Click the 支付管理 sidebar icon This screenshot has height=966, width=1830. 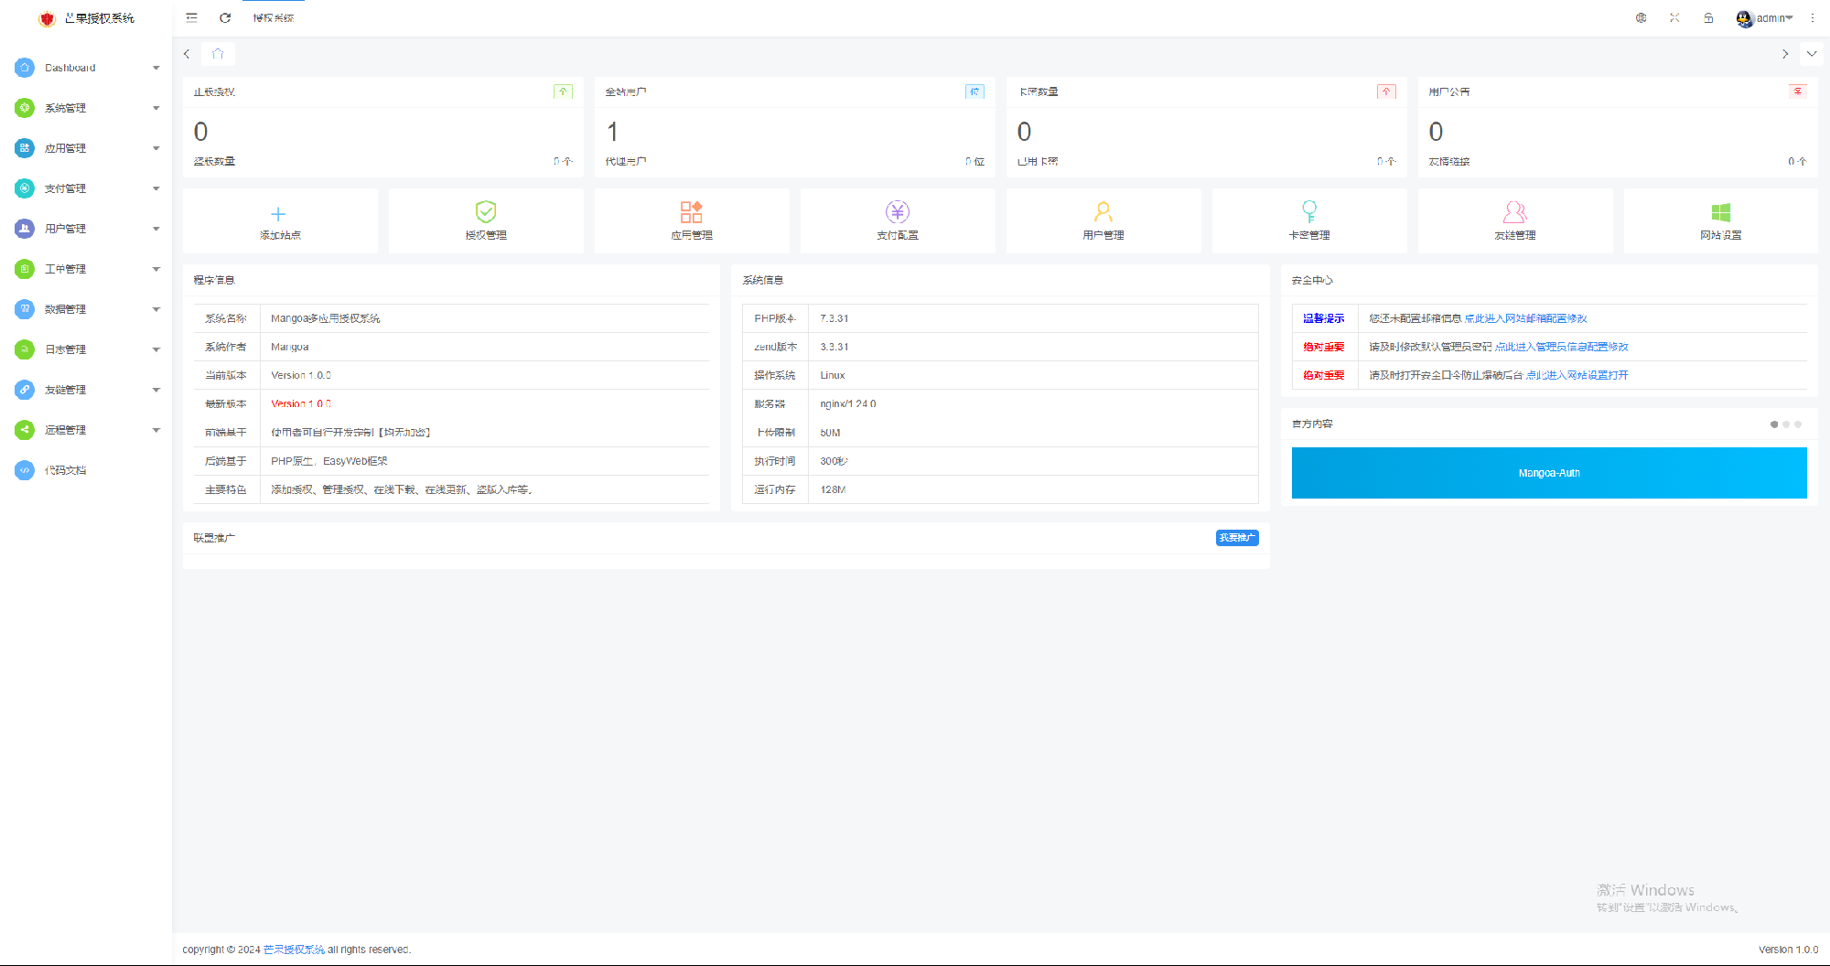25,188
